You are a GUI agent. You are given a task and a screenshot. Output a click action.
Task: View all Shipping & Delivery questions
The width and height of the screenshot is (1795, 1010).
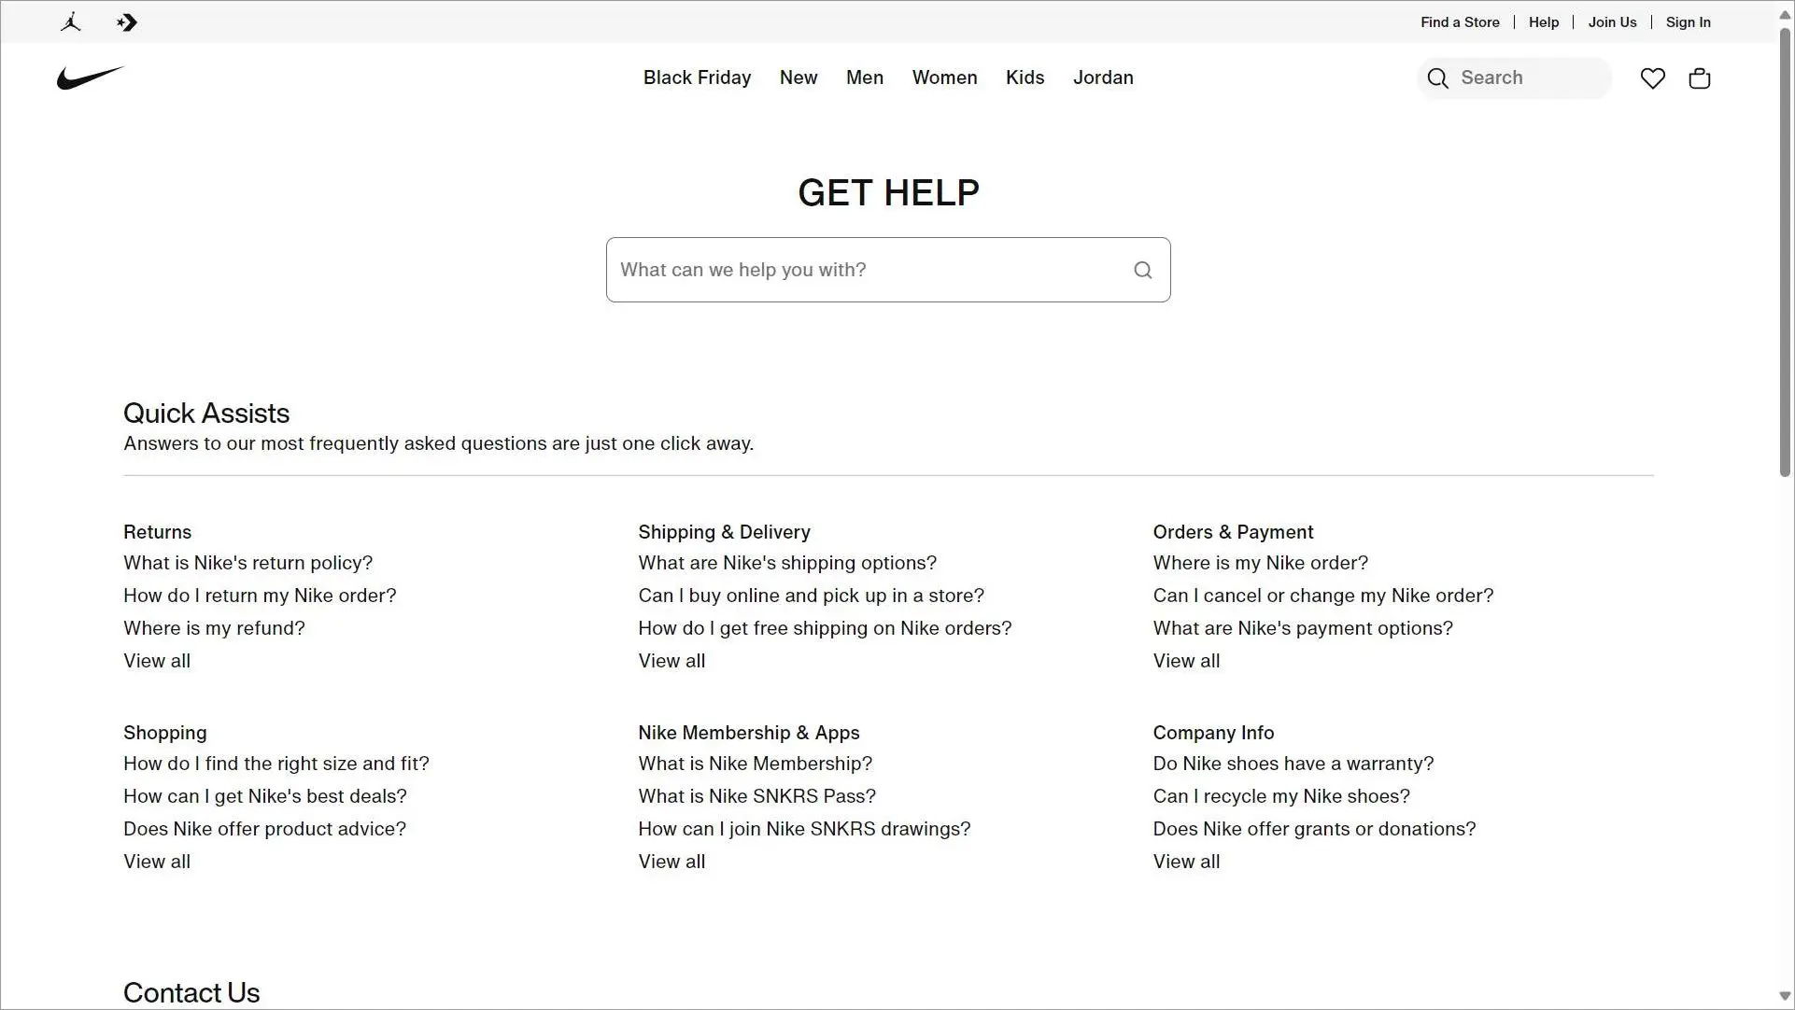(x=671, y=661)
